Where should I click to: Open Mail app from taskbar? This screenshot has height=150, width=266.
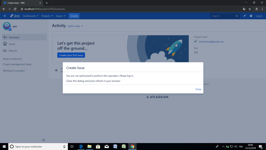(x=107, y=147)
